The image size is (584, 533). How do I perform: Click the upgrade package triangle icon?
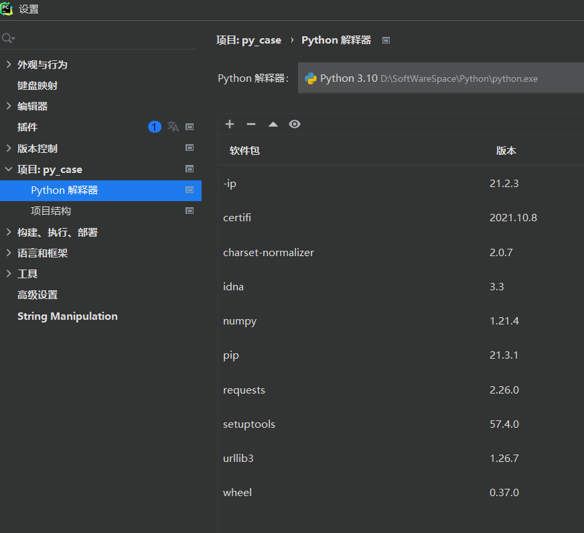[x=273, y=124]
